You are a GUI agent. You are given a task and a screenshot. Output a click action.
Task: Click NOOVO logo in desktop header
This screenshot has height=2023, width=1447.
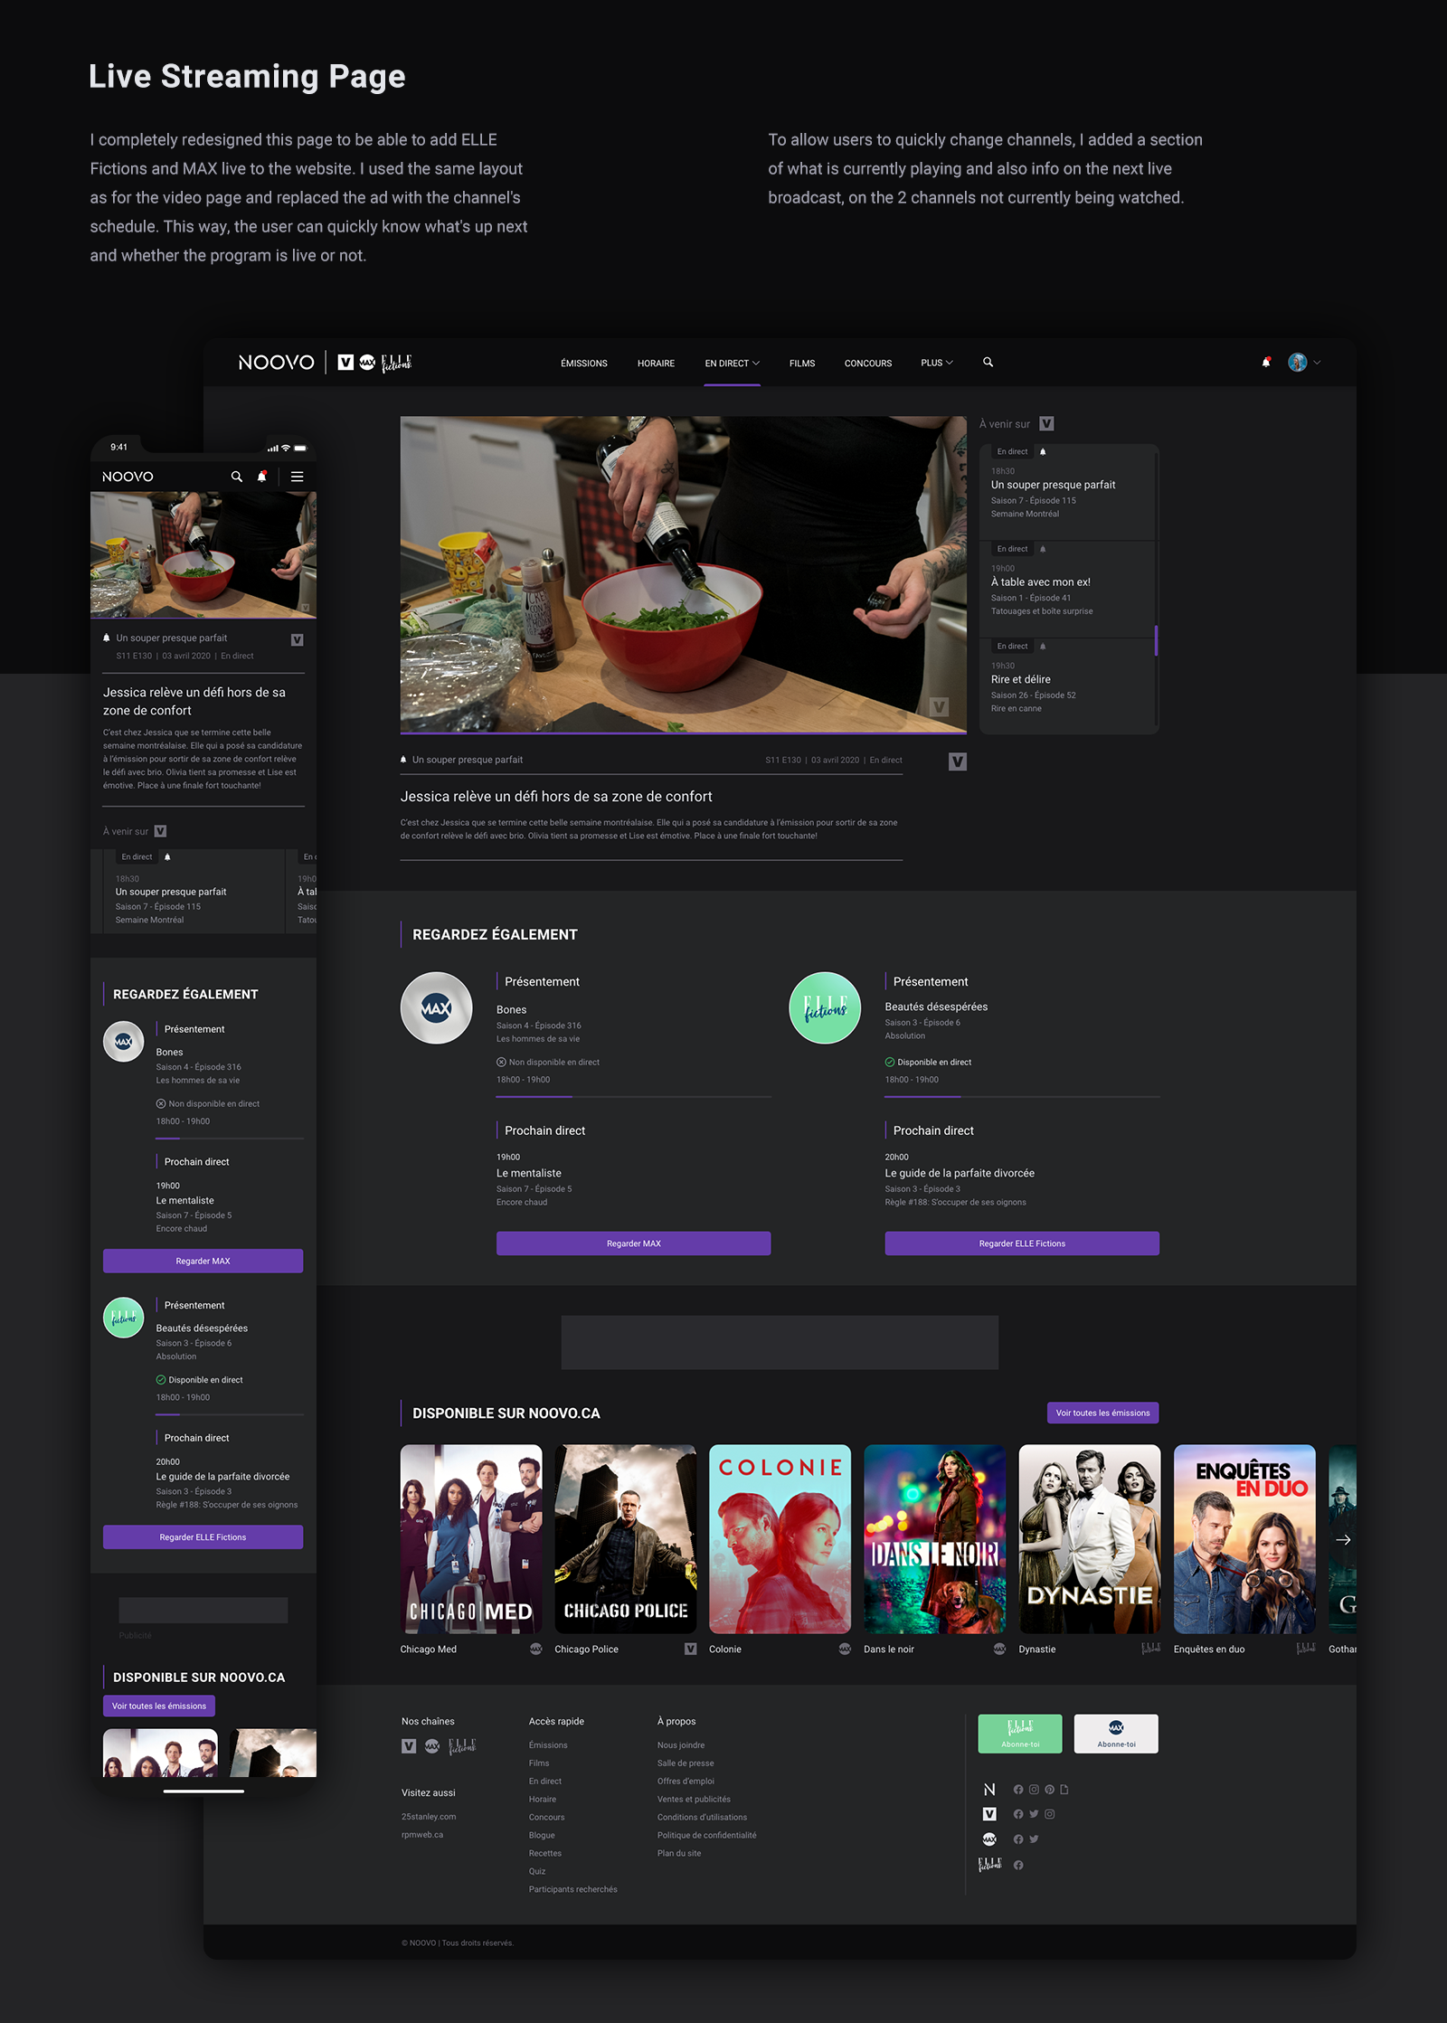(276, 363)
